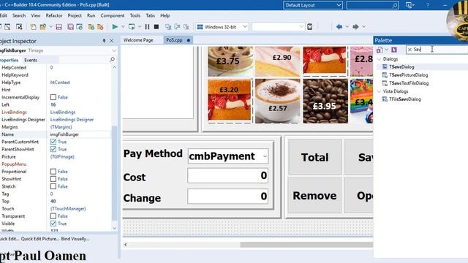Image resolution: width=468 pixels, height=263 pixels.
Task: Click the title bar help question mark
Action: tap(428, 5)
